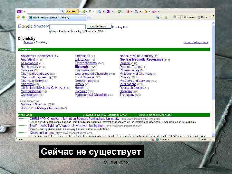Viewport: 232px width, 174px height.
Task: Click the Science breadcrumb link
Action: [28, 42]
